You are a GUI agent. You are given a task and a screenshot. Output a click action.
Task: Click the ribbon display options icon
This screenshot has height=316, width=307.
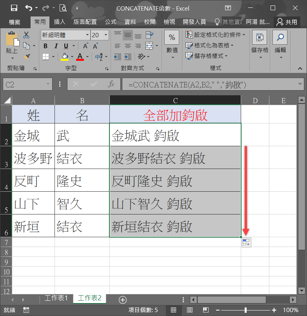(x=228, y=8)
